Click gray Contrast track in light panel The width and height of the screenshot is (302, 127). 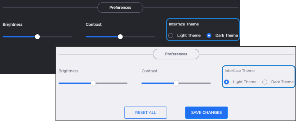click(x=195, y=83)
